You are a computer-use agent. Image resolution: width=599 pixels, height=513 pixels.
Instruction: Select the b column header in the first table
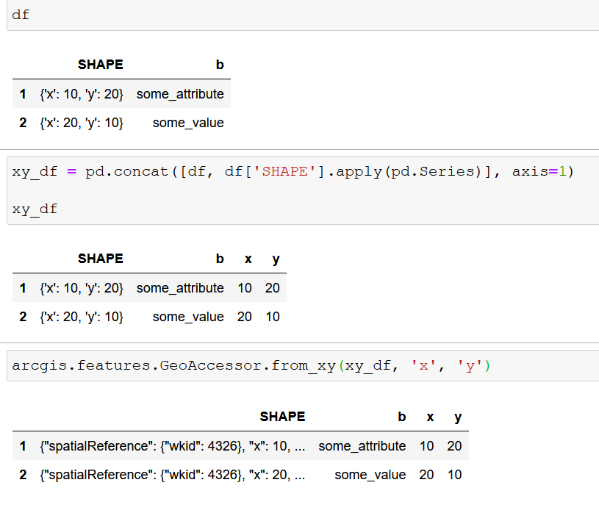tap(220, 65)
